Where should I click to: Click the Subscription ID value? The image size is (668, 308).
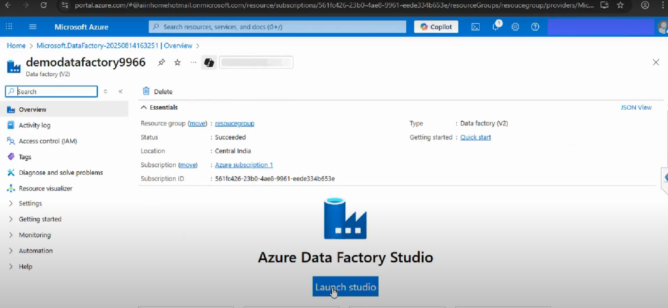(275, 178)
